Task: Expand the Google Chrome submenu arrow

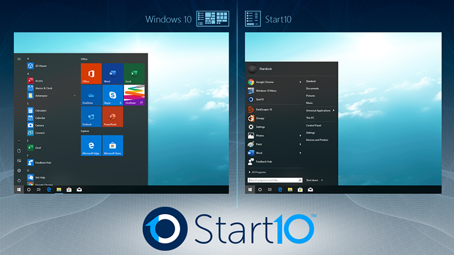Action: point(300,82)
